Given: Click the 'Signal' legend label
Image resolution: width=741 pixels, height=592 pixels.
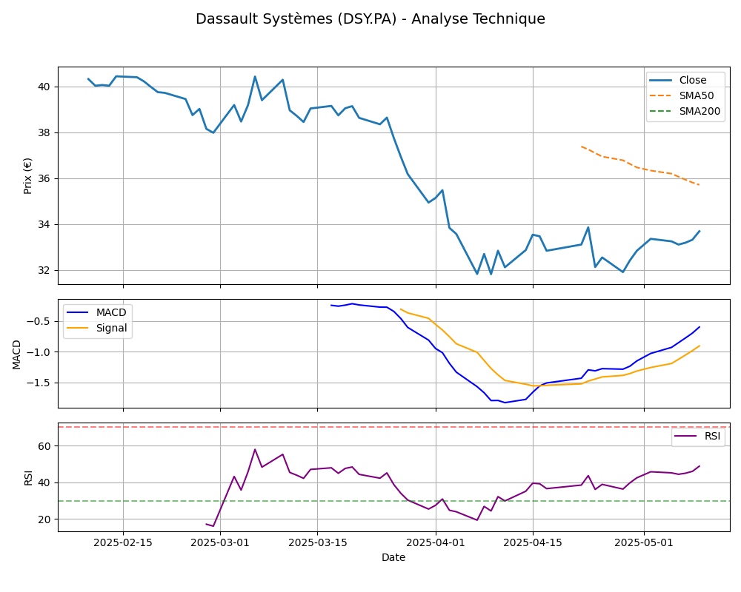Looking at the screenshot, I should pyautogui.click(x=112, y=328).
